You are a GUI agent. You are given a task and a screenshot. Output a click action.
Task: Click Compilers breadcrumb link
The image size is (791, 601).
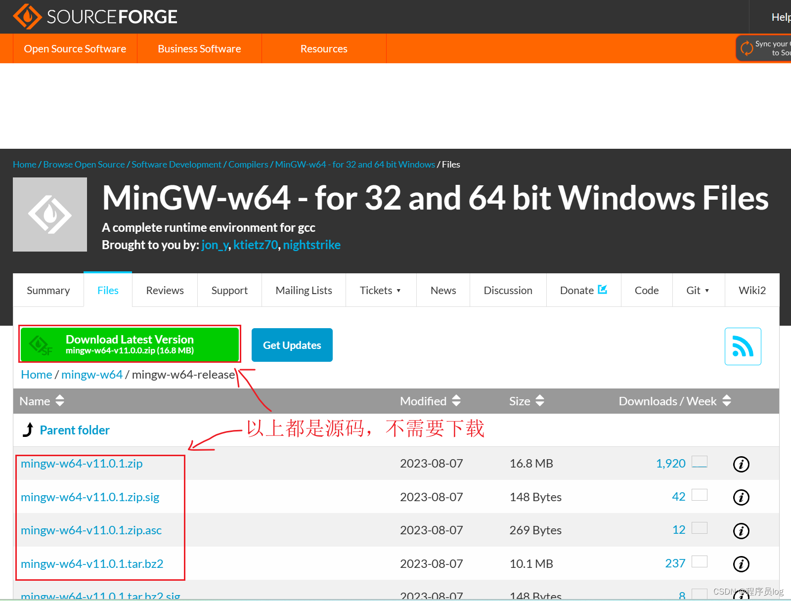[x=248, y=165]
